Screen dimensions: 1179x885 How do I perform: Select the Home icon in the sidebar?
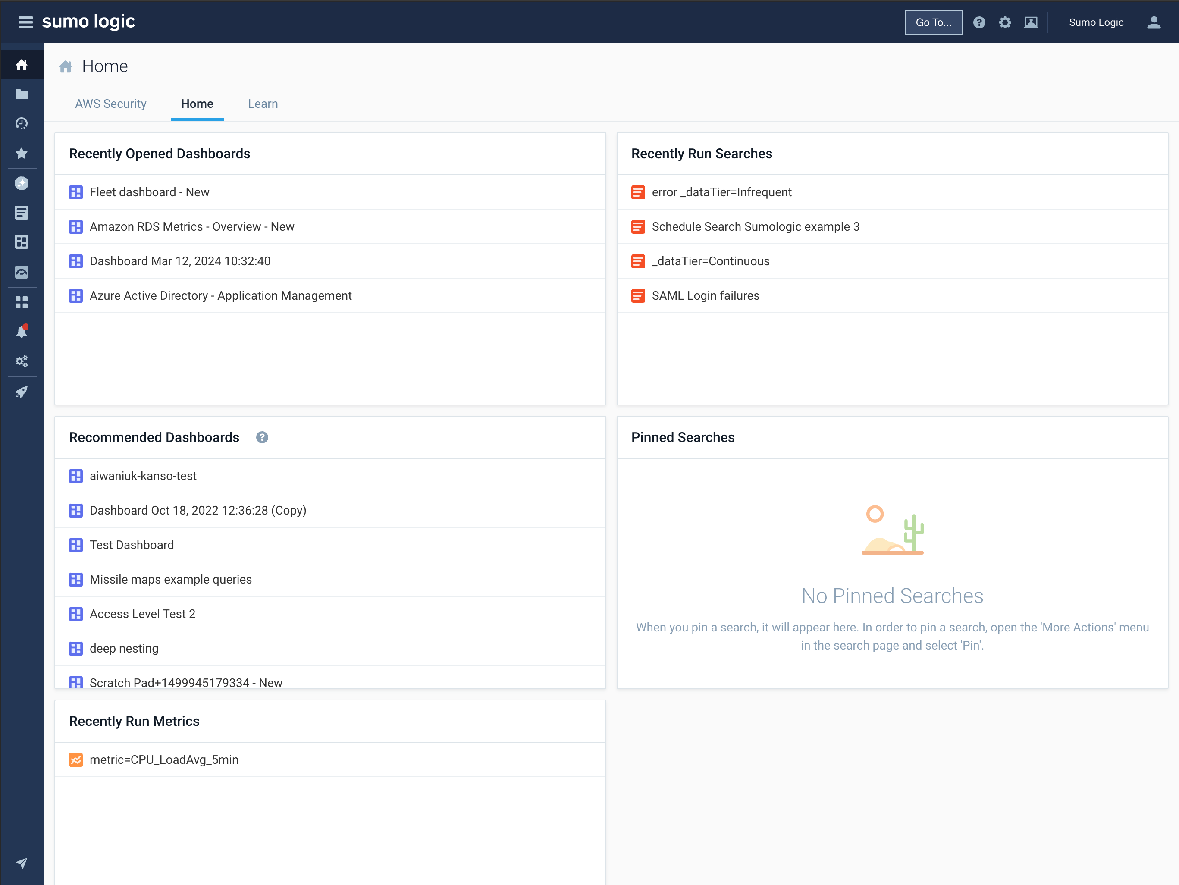pos(22,65)
